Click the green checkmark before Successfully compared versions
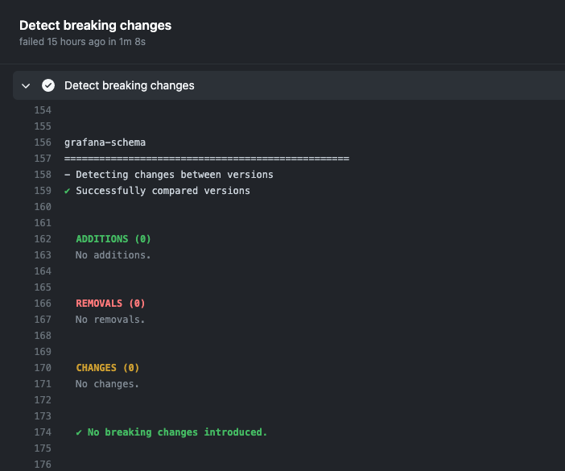This screenshot has width=565, height=471. [x=68, y=191]
